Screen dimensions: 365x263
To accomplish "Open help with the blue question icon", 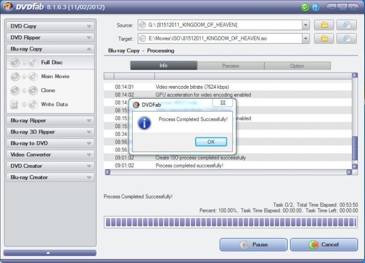I will point(316,7).
